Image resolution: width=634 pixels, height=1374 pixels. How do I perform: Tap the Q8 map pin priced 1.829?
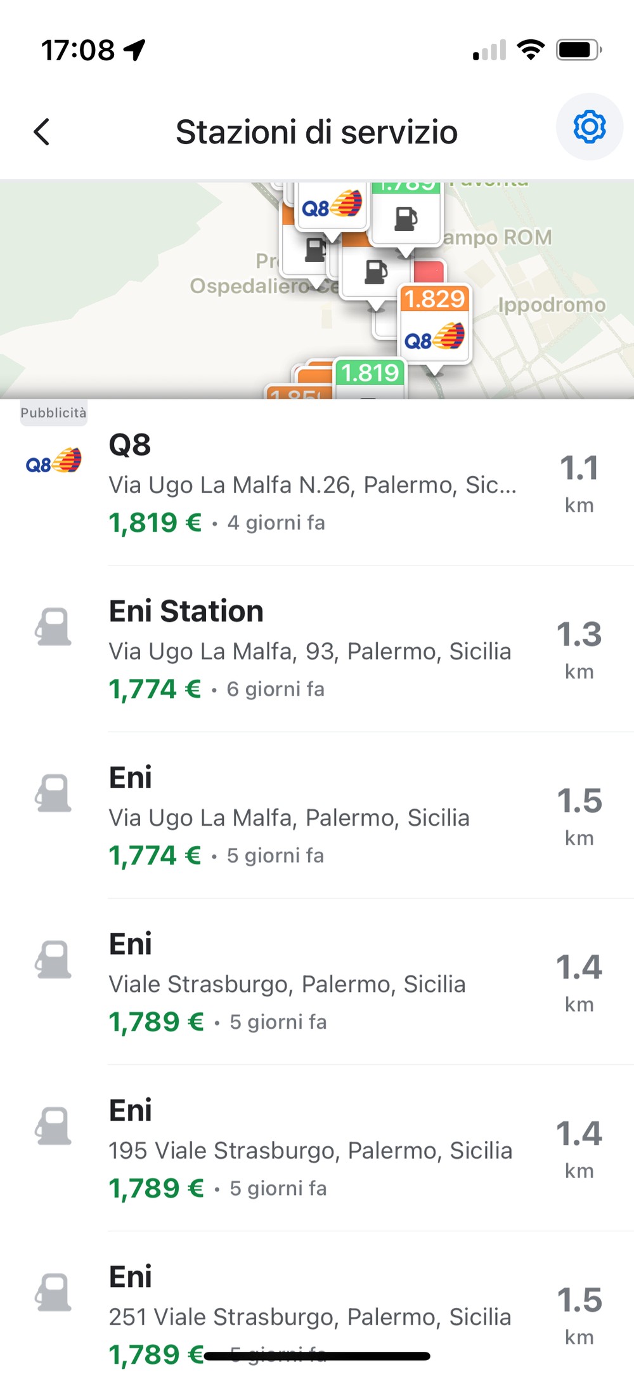434,324
